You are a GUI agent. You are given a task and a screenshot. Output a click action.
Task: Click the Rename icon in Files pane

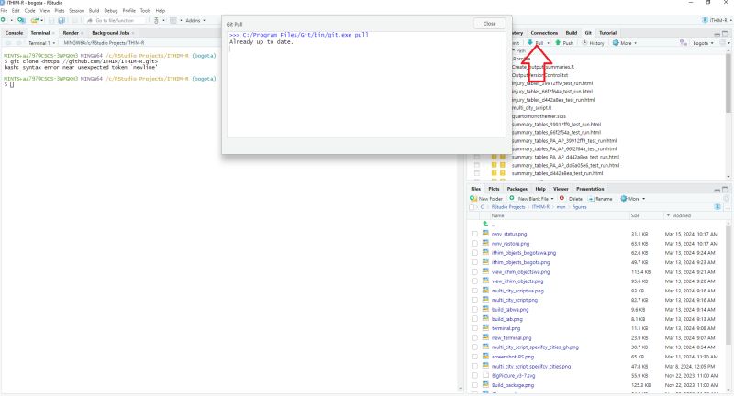(x=591, y=199)
